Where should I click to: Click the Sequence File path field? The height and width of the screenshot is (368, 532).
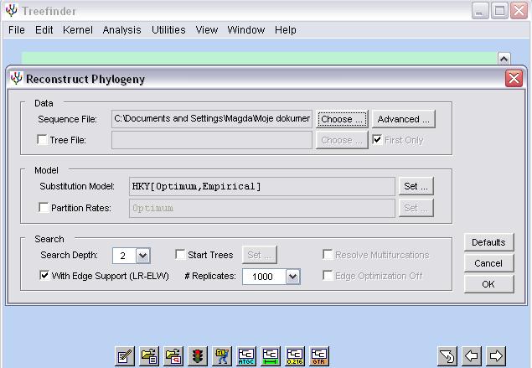tap(212, 119)
